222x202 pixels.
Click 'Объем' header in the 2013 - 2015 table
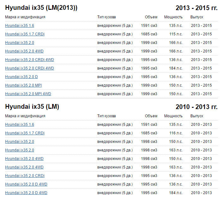pyautogui.click(x=151, y=17)
